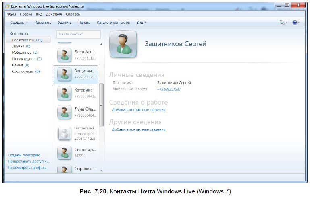310x197 pixels.
Task: Open Каталоги контактов from toolbar
Action: 113,23
